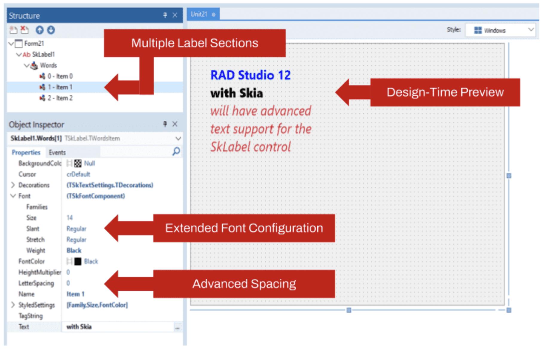Click the StyledSettings value [Family,Size,FontColor]
Viewport: 543px width, 350px height.
tap(97, 305)
